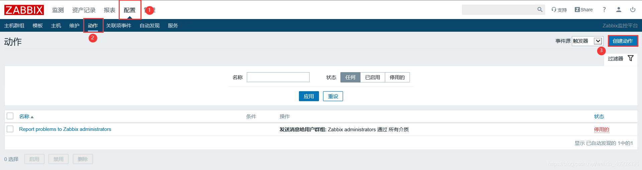The width and height of the screenshot is (642, 170).
Task: Open the 资产记录 top menu
Action: [x=84, y=10]
